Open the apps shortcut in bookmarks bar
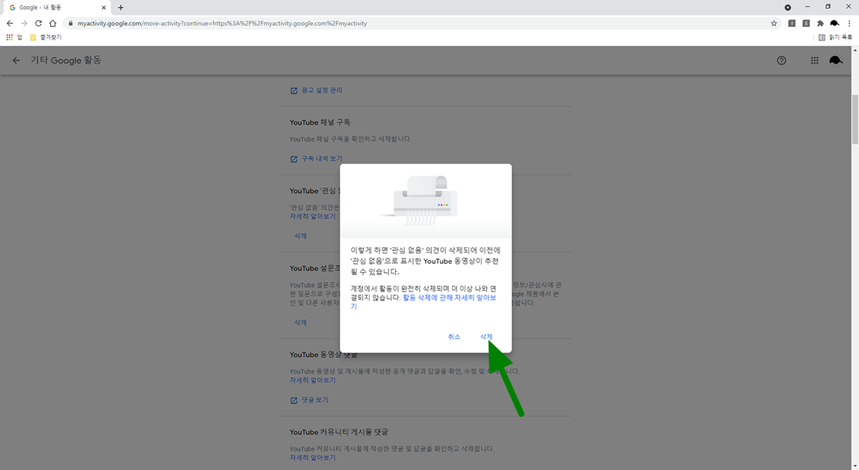The height and width of the screenshot is (470, 859). coord(13,37)
